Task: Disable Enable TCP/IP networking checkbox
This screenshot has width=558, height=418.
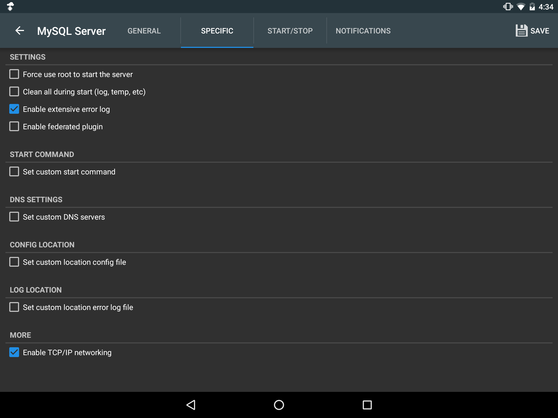Action: (x=14, y=352)
